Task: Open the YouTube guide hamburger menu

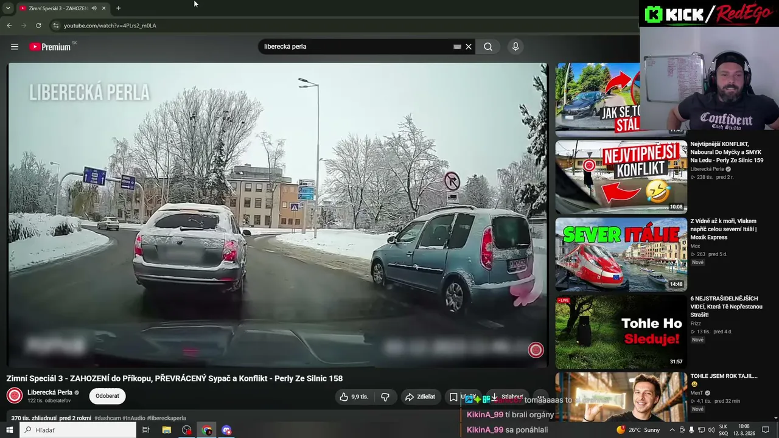Action: [x=15, y=47]
